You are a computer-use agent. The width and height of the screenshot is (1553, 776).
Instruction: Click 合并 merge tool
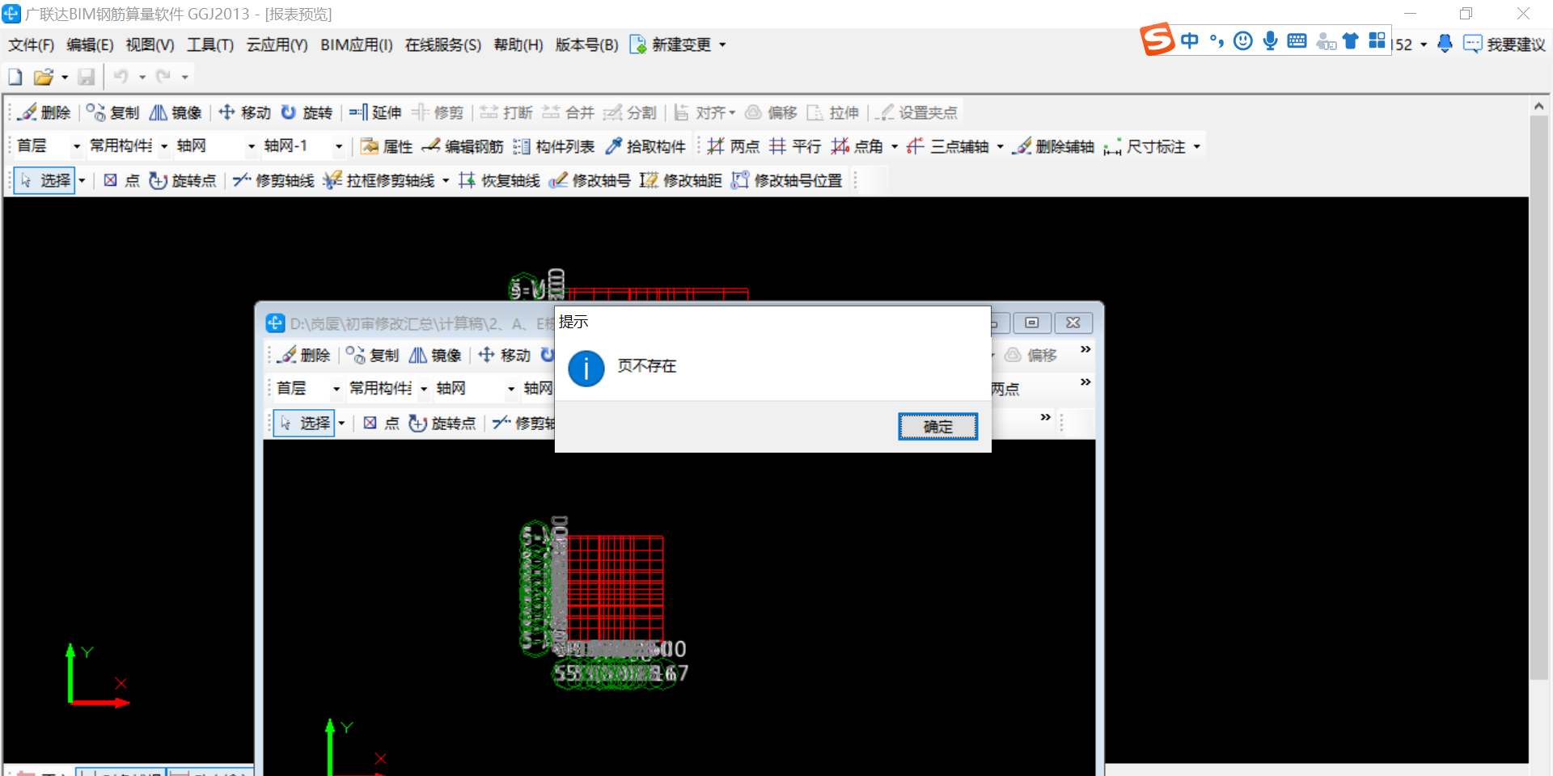click(569, 112)
